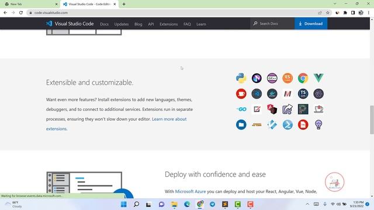This screenshot has width=374, height=210.
Task: Open the Python extension icon
Action: [x=241, y=78]
